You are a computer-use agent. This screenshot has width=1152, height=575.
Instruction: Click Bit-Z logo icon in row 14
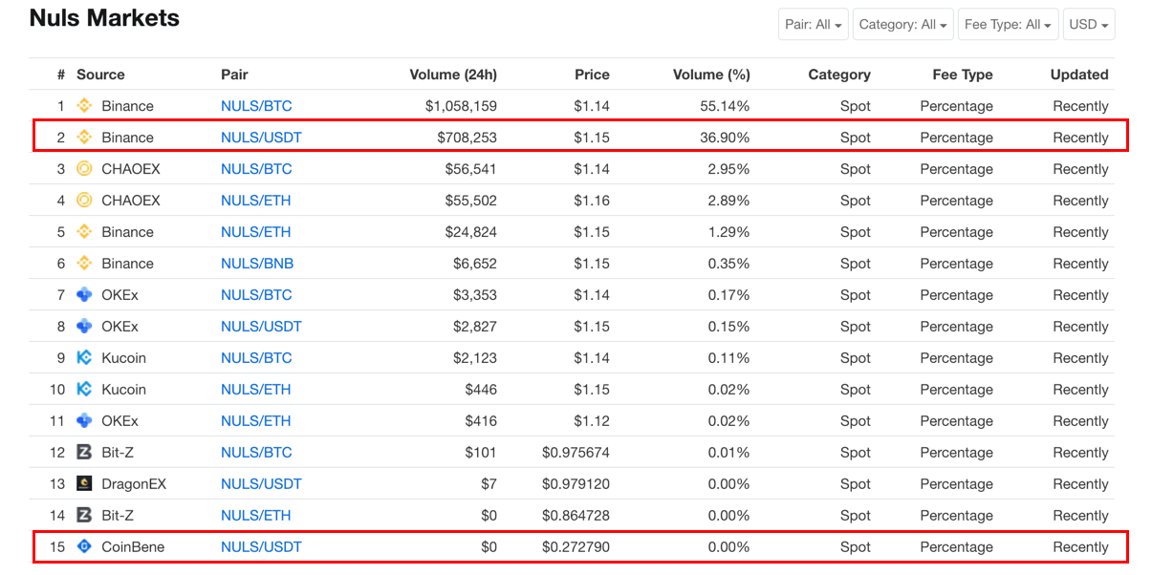click(x=84, y=516)
